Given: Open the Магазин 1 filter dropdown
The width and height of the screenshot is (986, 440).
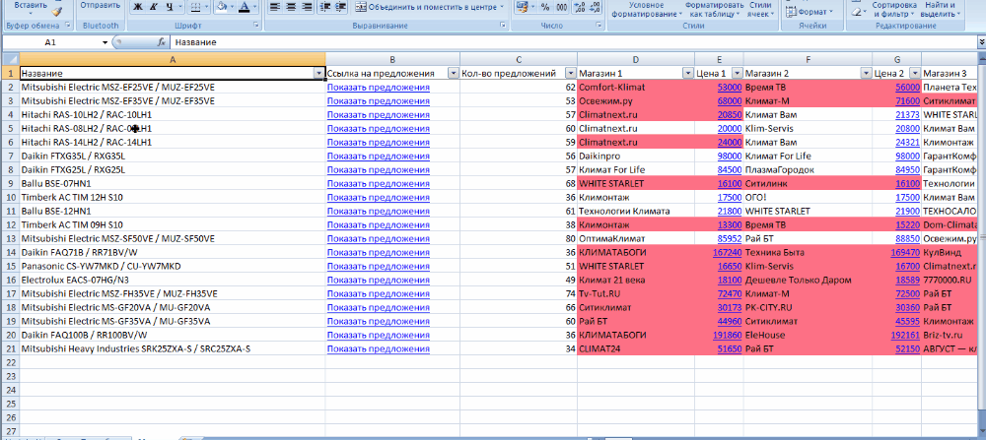Looking at the screenshot, I should click(x=688, y=74).
